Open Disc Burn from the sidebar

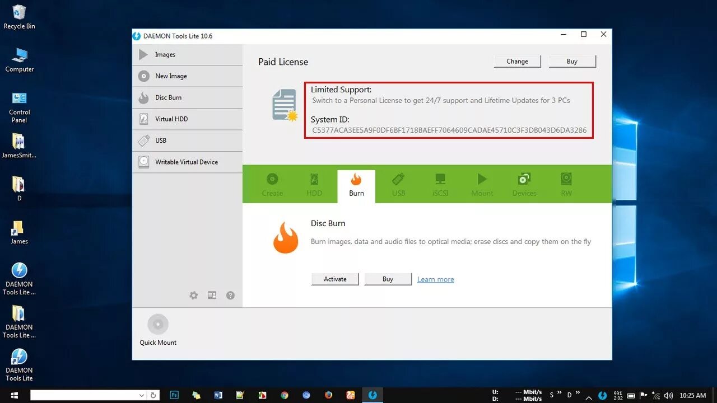pyautogui.click(x=187, y=97)
